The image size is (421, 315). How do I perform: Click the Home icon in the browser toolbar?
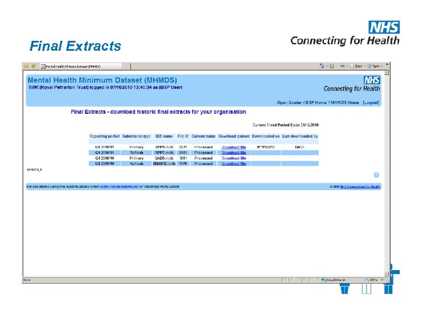tap(322, 66)
